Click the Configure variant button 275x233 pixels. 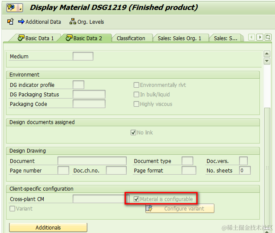point(180,208)
